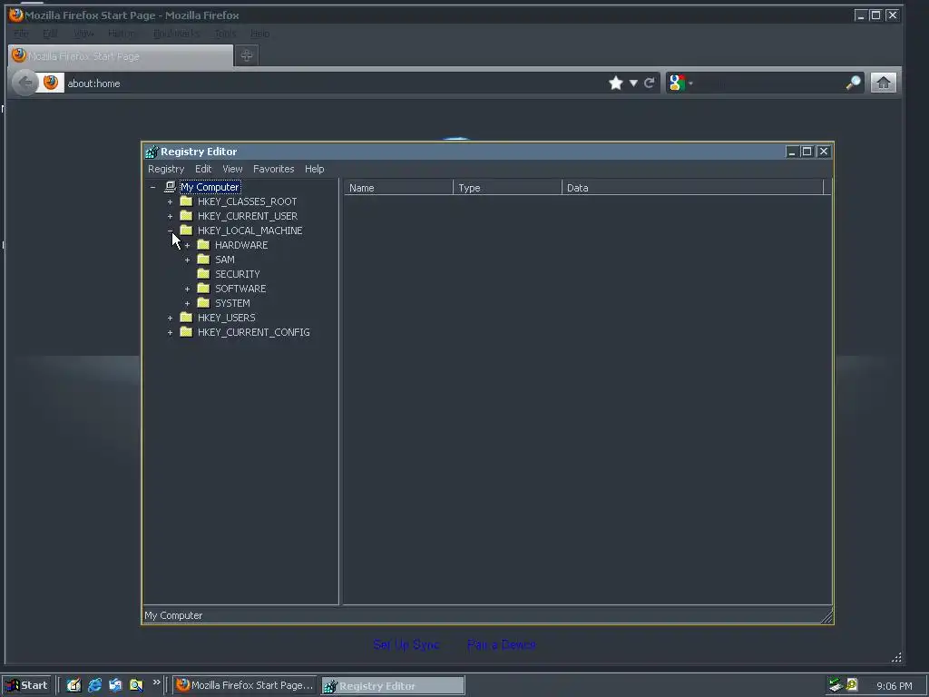Click the SYSTEM folder icon

tap(203, 303)
